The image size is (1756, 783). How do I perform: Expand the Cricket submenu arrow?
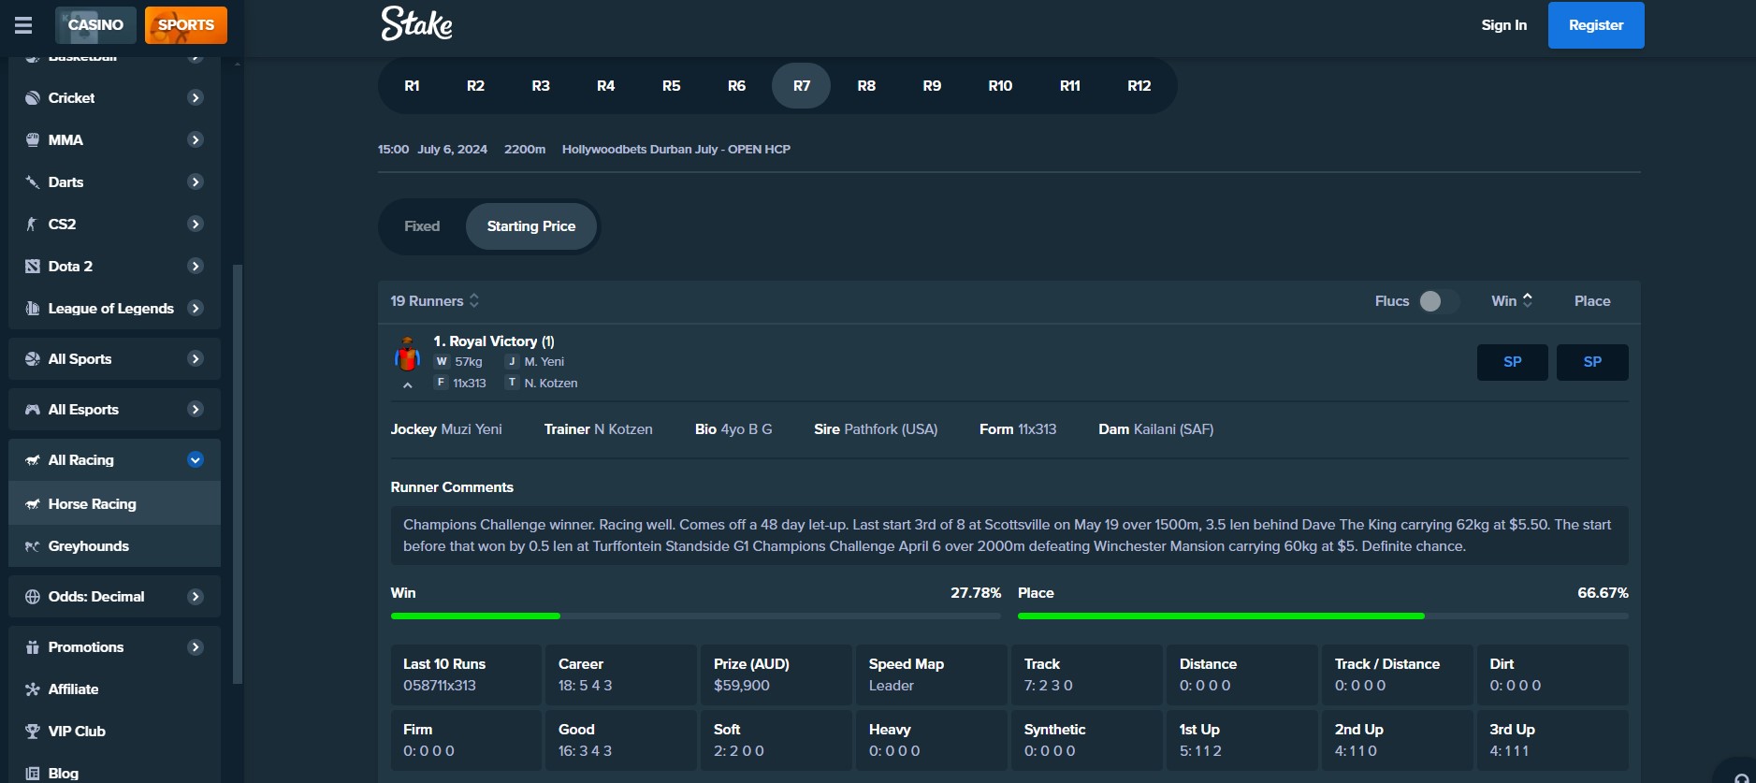(x=196, y=97)
